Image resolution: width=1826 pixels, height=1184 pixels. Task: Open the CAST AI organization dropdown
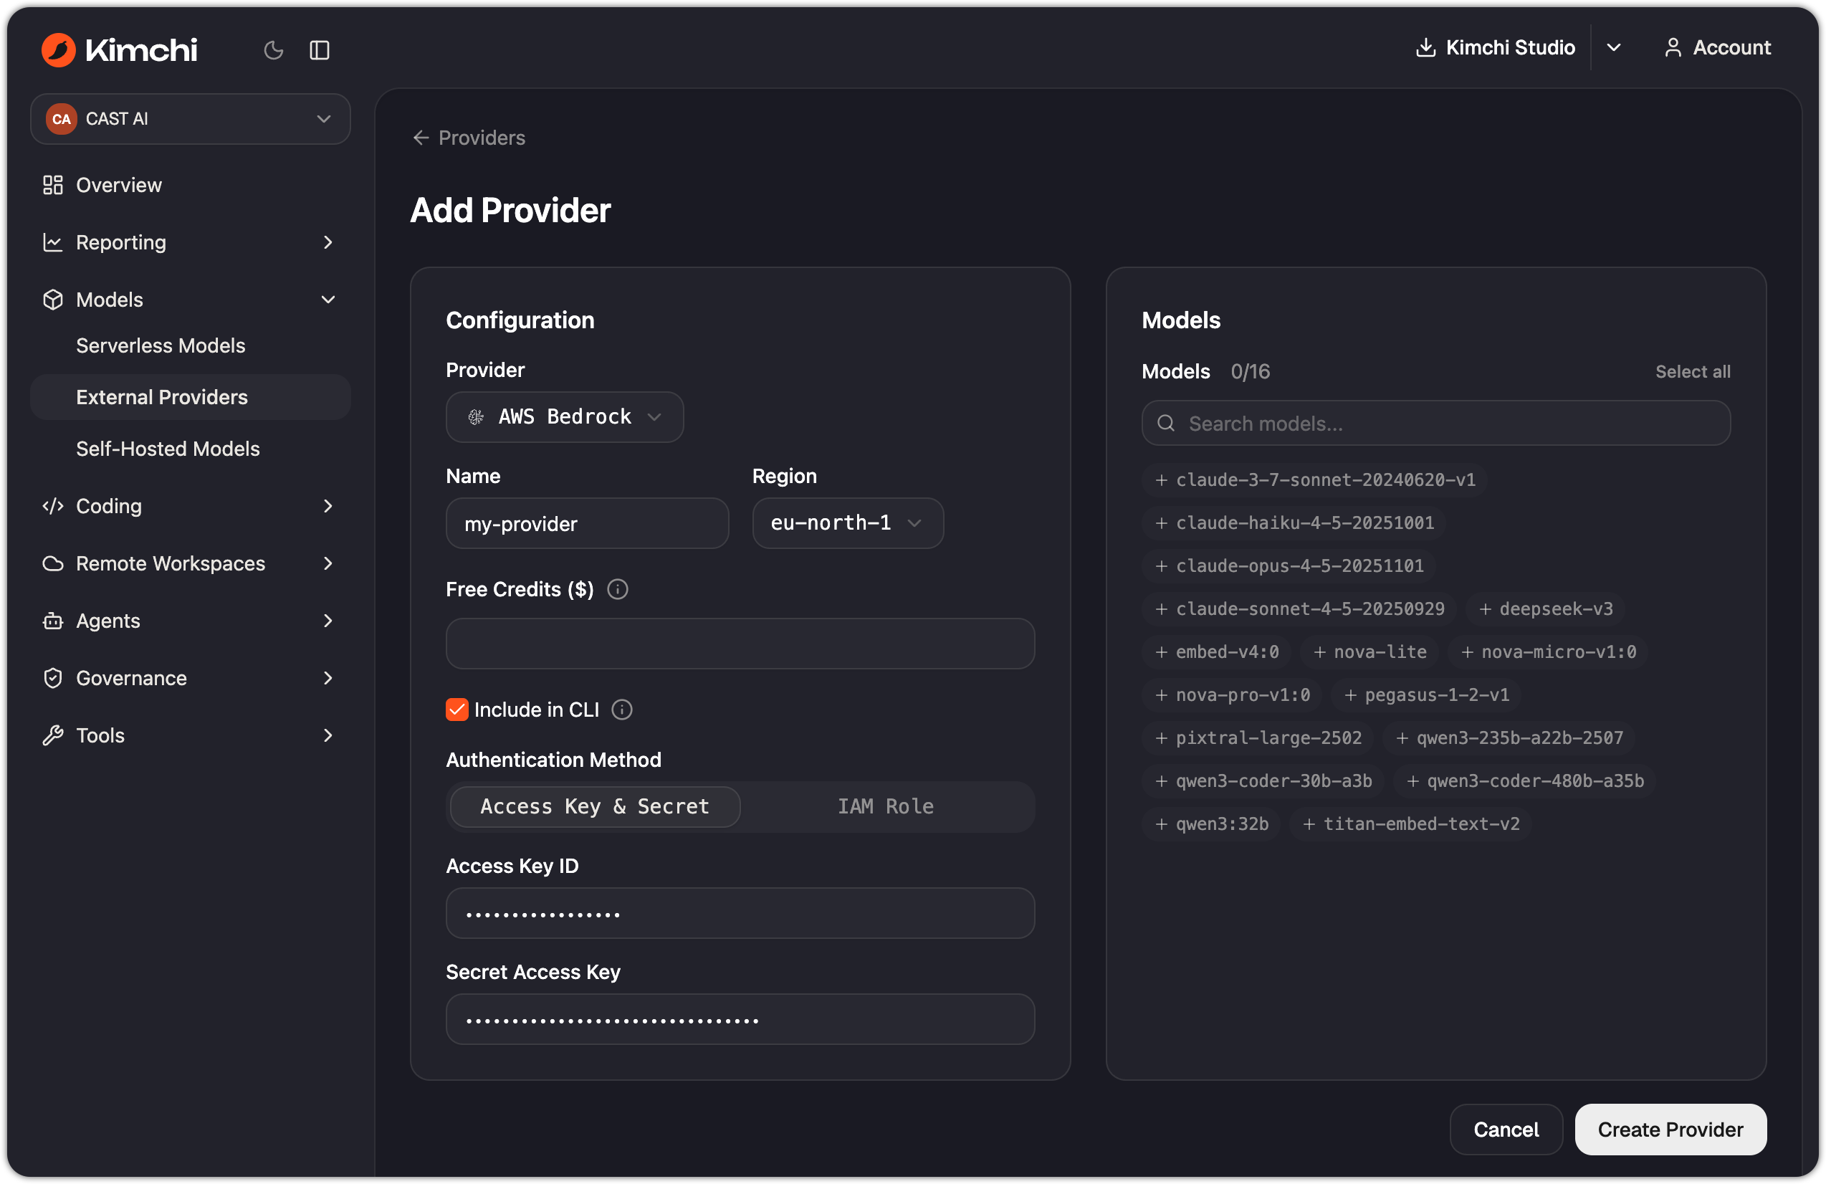click(191, 119)
